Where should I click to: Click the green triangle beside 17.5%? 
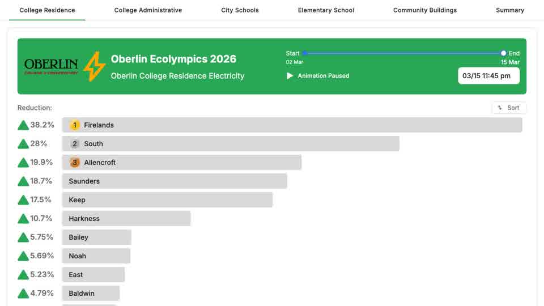tap(23, 200)
